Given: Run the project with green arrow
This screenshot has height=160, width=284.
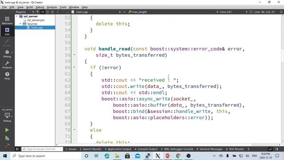Looking at the screenshot, I should pos(7,130).
